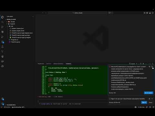Navigate back using title bar arrow
Screen dimensions: 155x116
tap(43, 13)
